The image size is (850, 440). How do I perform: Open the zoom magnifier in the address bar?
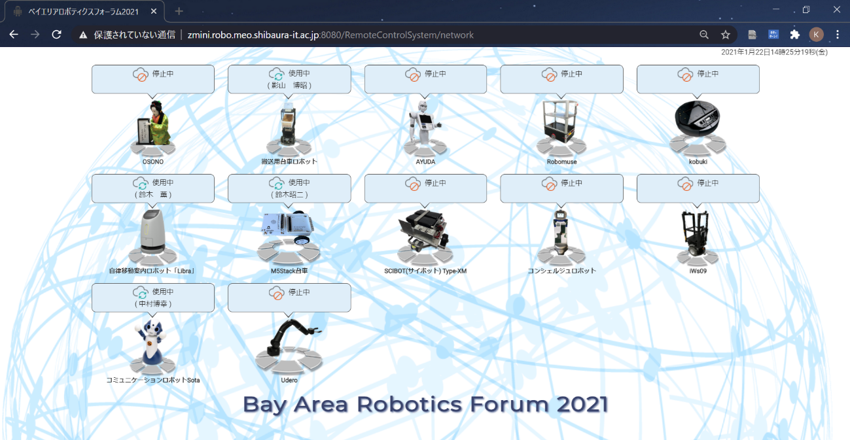pyautogui.click(x=704, y=35)
